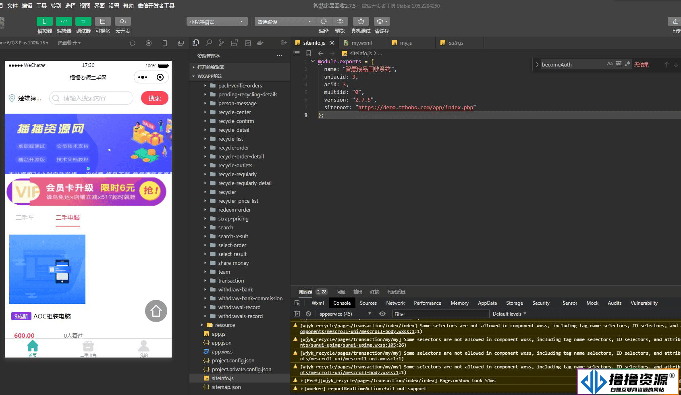Screen dimensions: 681x395
Task: Click the outline list icon in editor
Action: (297, 53)
